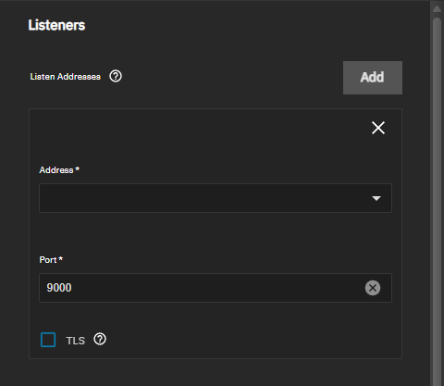This screenshot has height=386, width=444.
Task: Click the Port field label
Action: click(x=51, y=260)
